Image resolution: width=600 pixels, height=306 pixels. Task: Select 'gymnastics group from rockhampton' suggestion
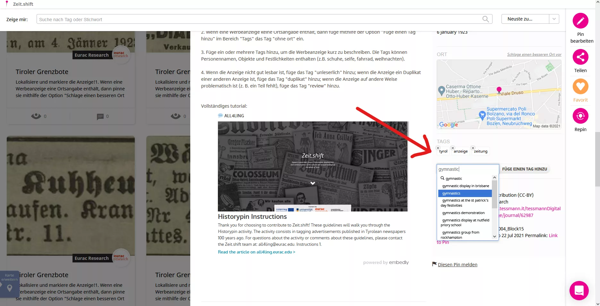coord(465,235)
